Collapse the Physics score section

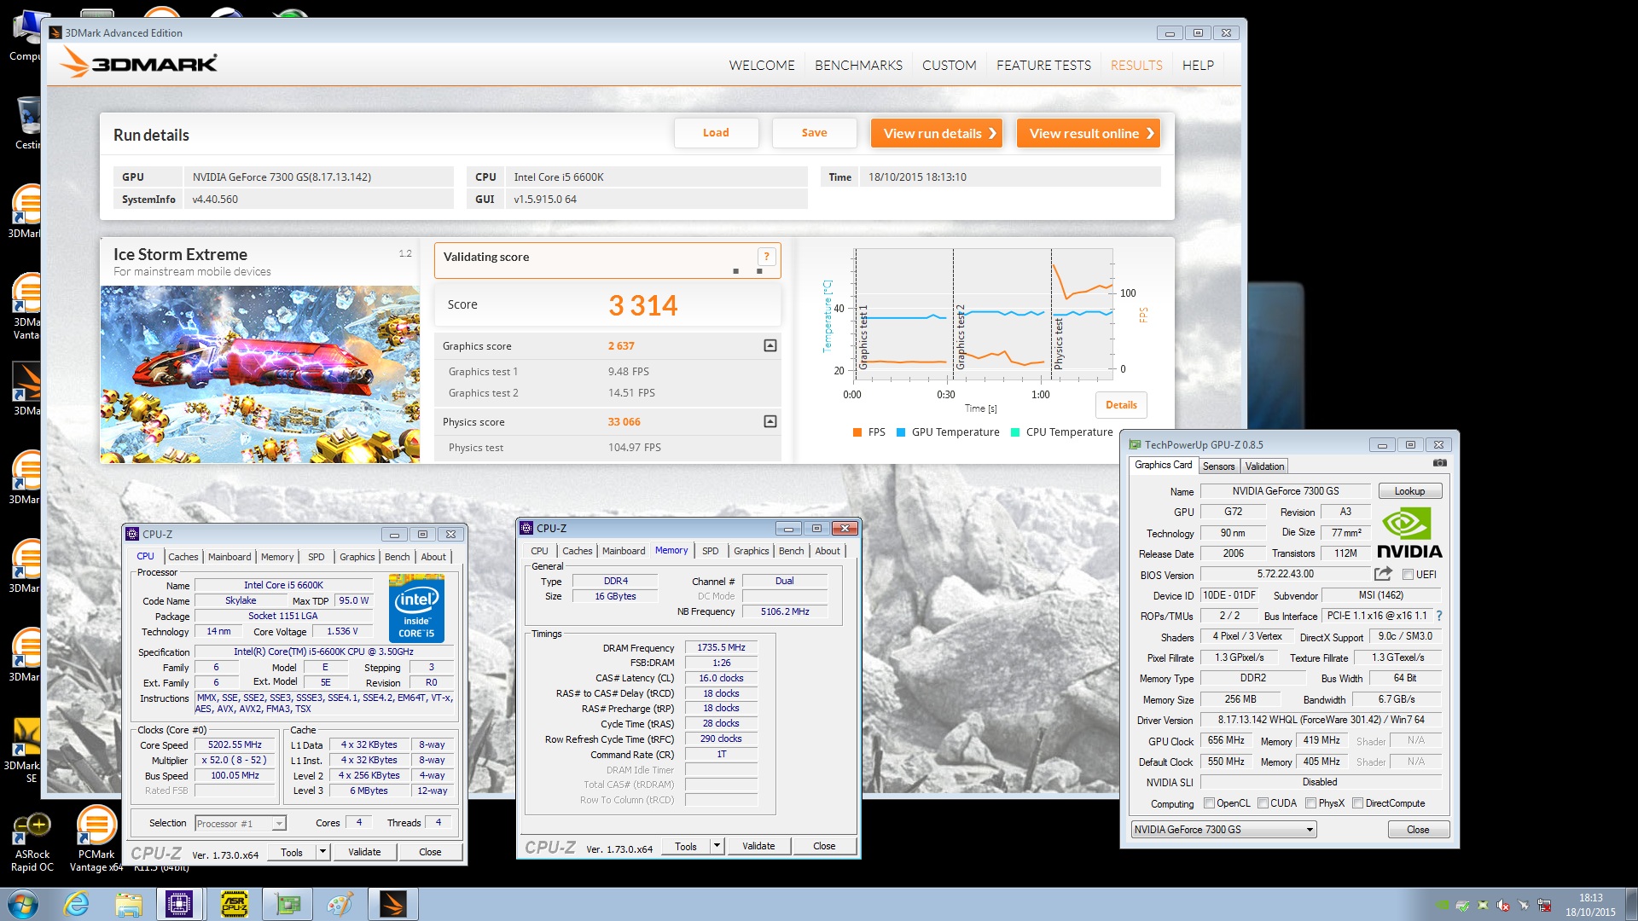click(x=770, y=421)
